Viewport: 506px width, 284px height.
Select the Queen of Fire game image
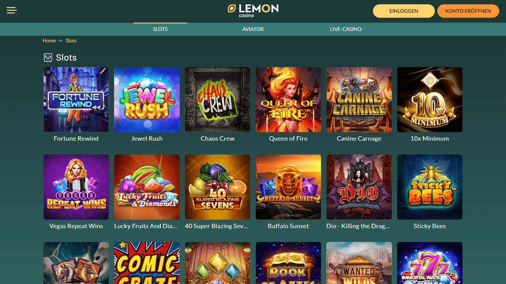click(x=288, y=100)
